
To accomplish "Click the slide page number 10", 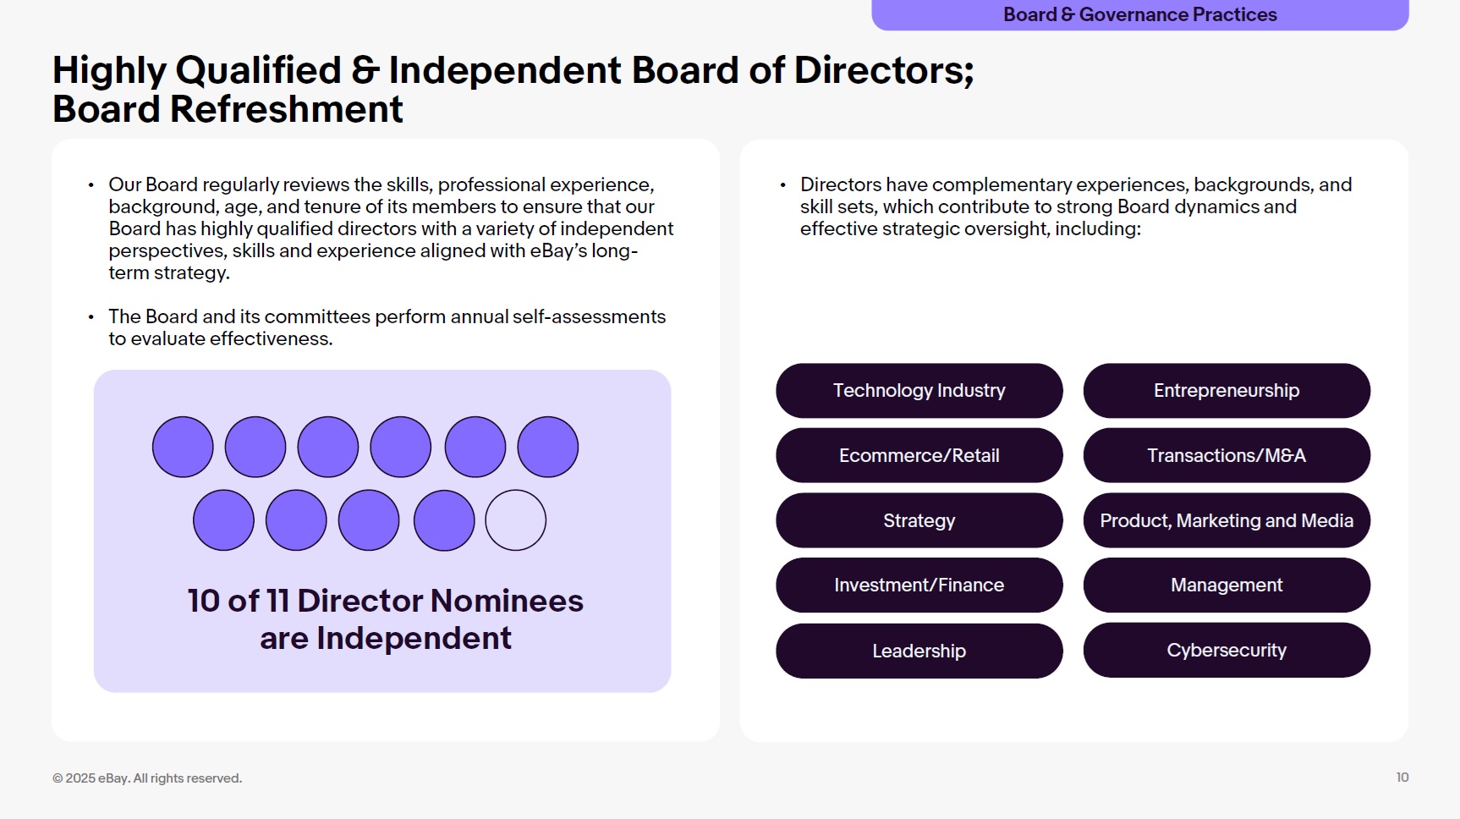I will point(1402,778).
